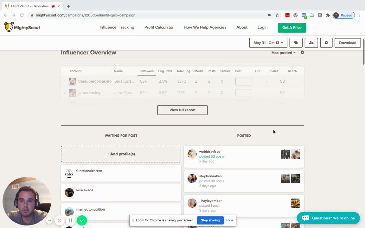This screenshot has height=228, width=365.
Task: Click Add profile(s) box
Action: tap(121, 154)
